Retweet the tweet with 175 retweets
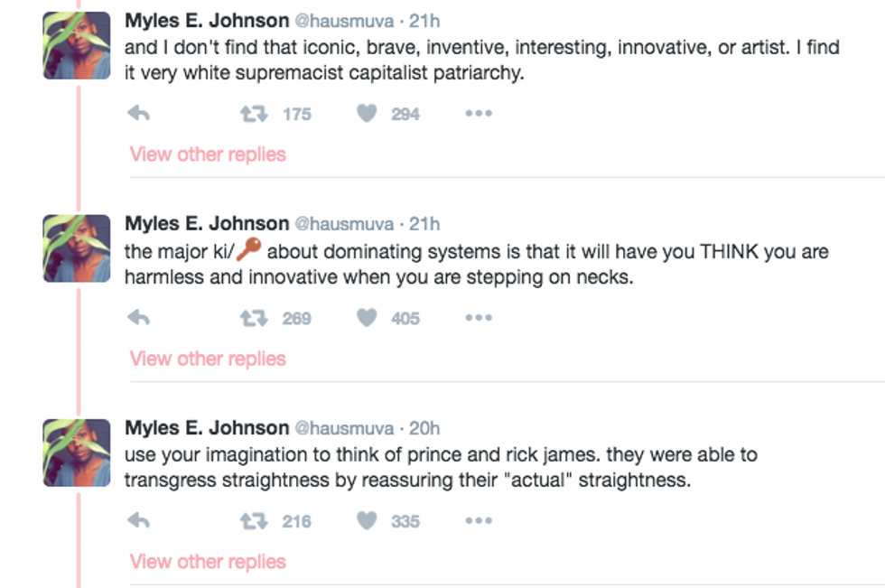This screenshot has width=885, height=588. (252, 114)
